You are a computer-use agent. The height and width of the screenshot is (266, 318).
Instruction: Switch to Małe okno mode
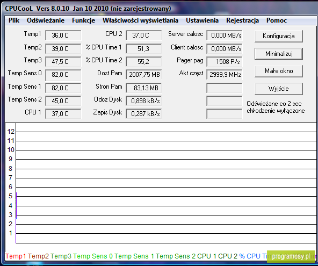279,71
